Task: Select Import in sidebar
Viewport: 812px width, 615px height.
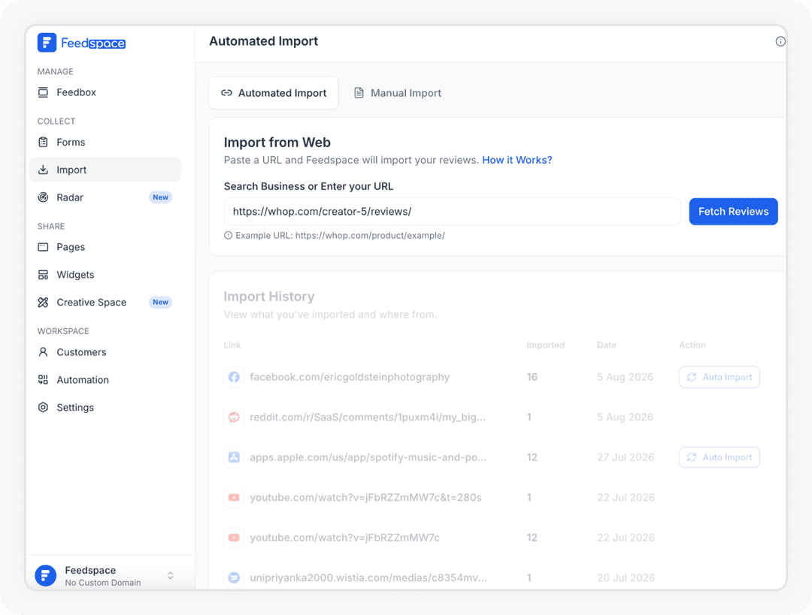Action: tap(105, 170)
